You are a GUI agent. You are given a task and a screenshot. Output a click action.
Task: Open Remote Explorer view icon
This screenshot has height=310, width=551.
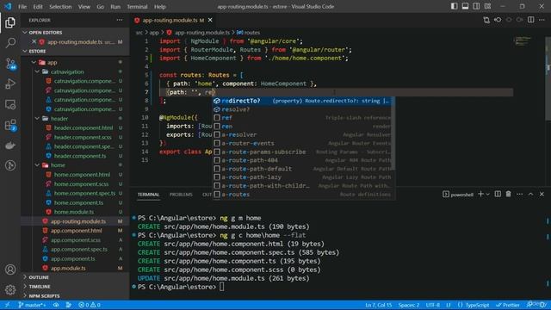coord(10,104)
